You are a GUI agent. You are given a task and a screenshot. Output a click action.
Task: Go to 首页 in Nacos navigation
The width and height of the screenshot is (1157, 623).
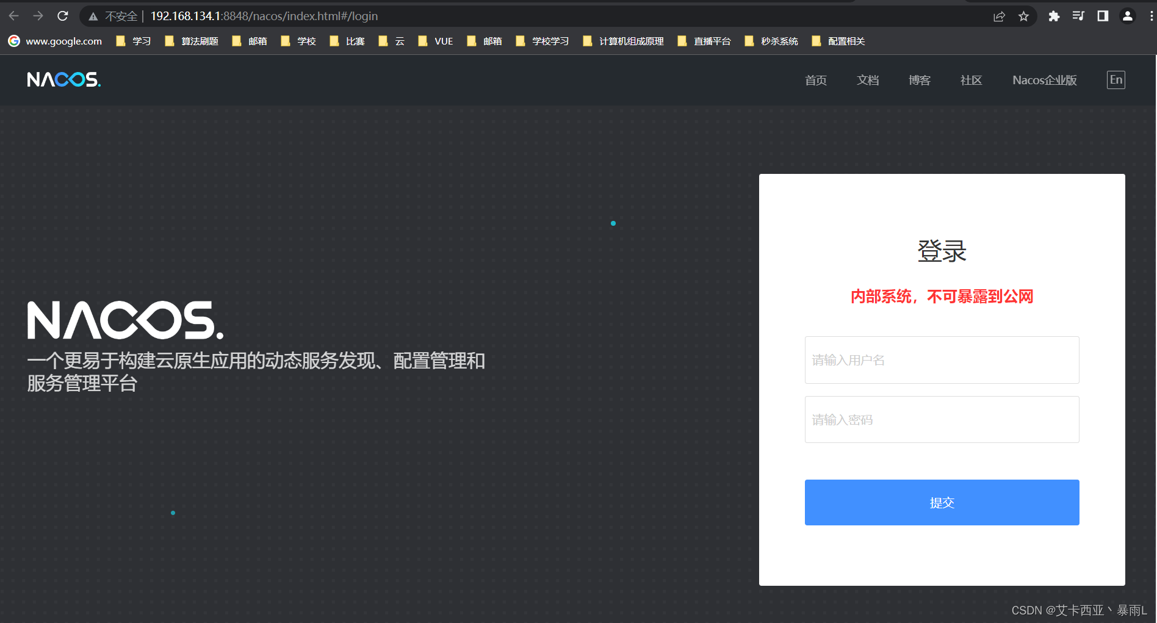(x=816, y=80)
